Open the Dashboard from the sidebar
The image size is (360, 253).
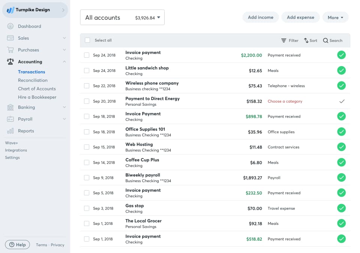point(10,26)
